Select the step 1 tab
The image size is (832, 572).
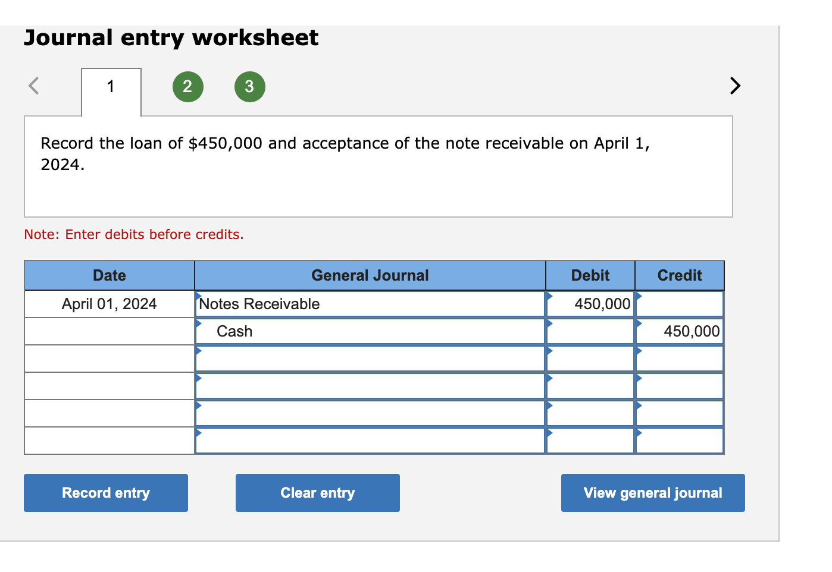click(110, 86)
